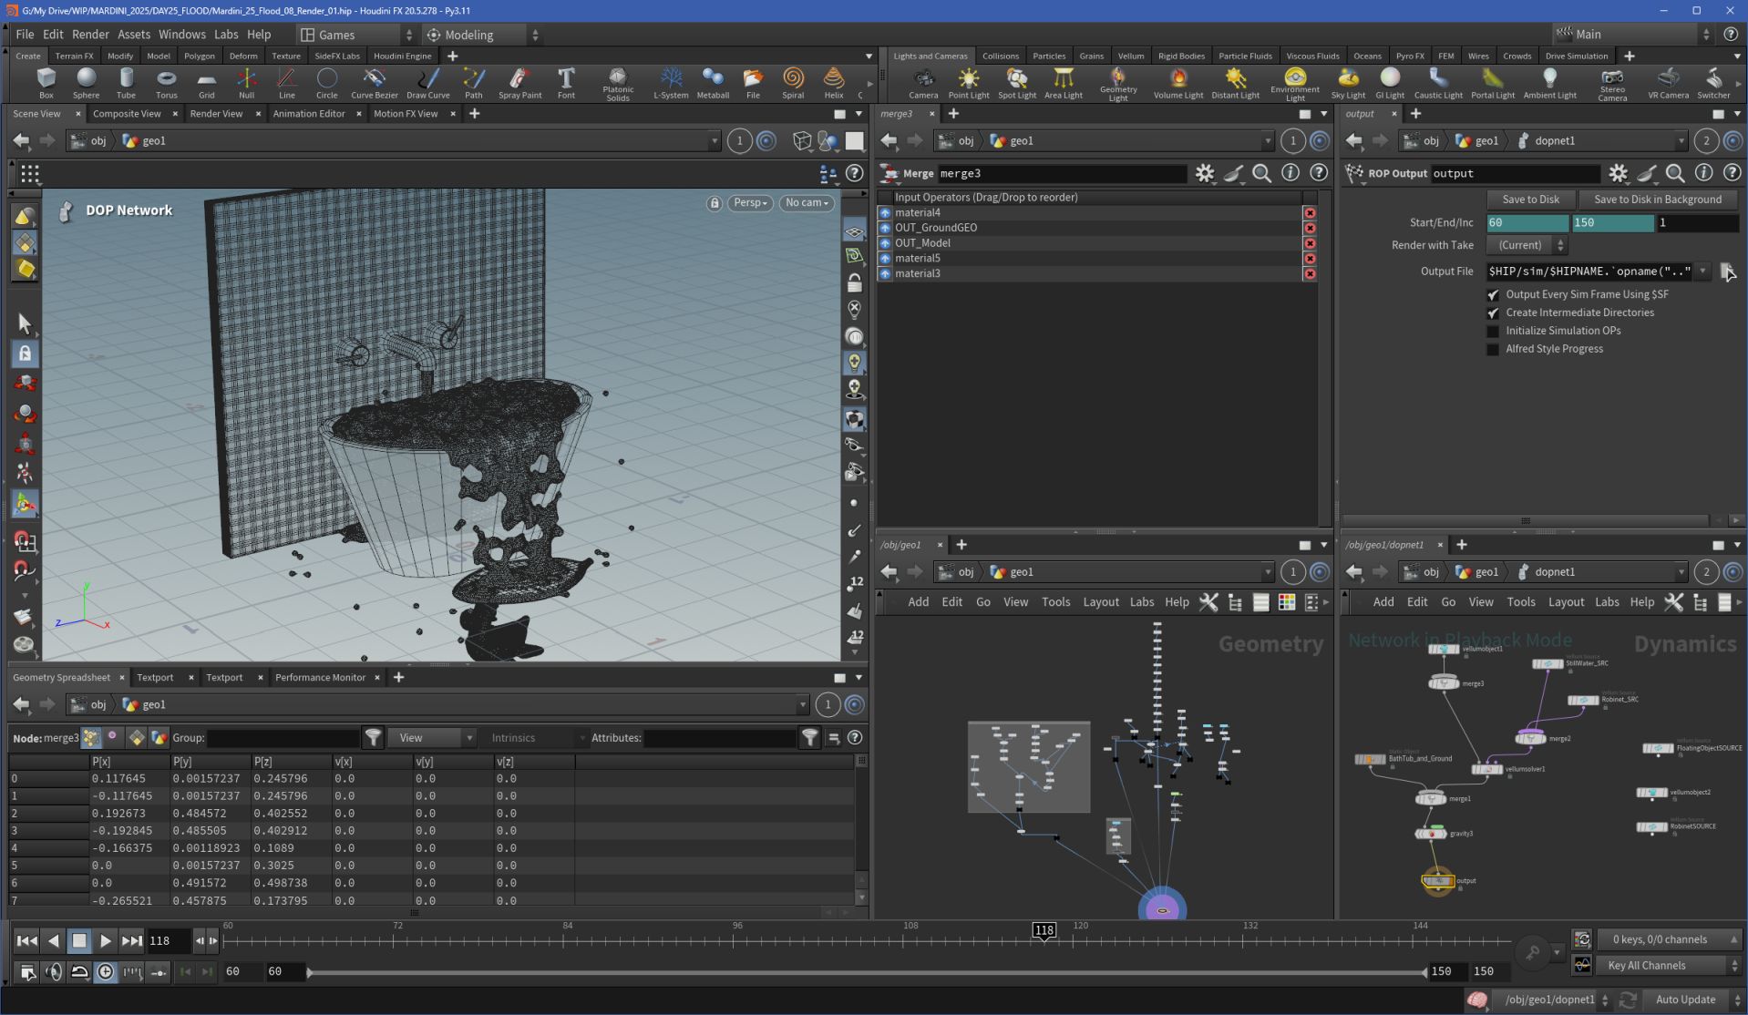Enable Initialize Simulation OPs checkbox

(x=1493, y=332)
